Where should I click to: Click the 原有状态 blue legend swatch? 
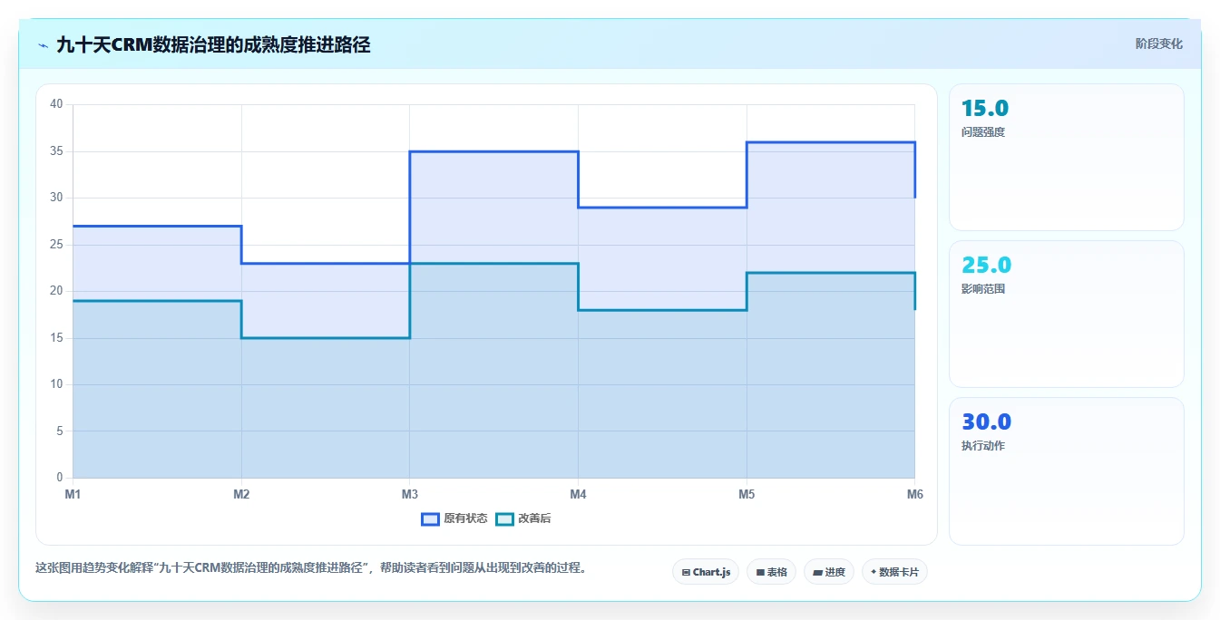click(430, 518)
